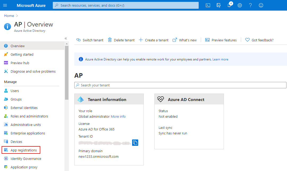Image resolution: width=287 pixels, height=171 pixels.
Task: Open Preview features in the toolbar
Action: tap(221, 40)
